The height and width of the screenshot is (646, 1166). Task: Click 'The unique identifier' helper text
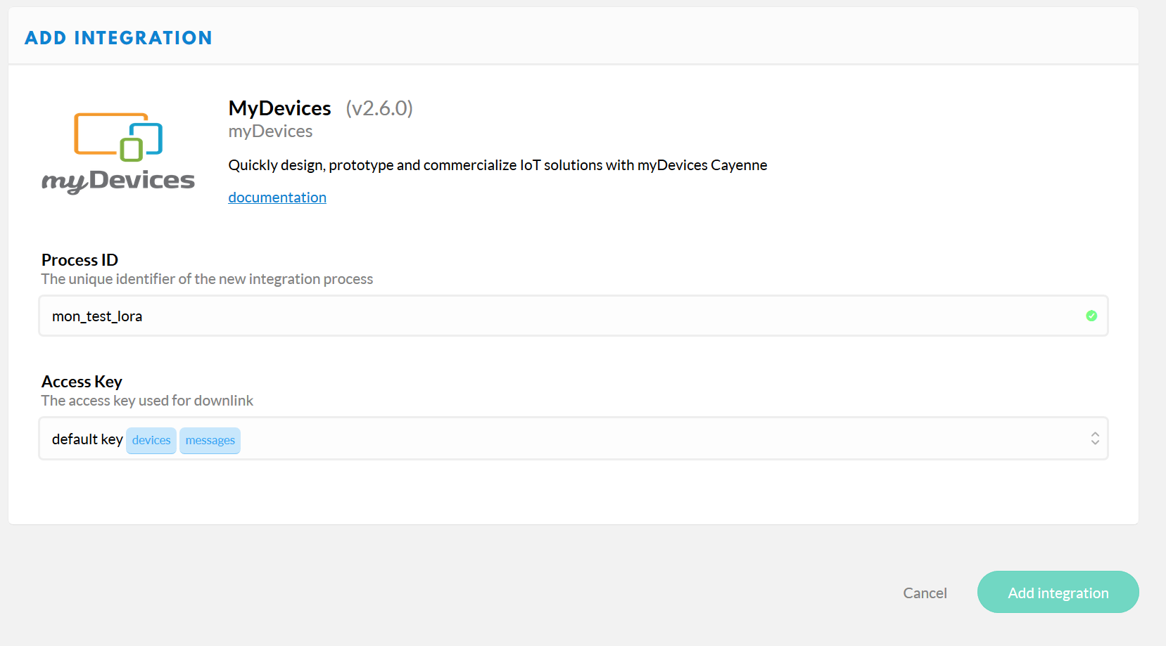coord(207,279)
